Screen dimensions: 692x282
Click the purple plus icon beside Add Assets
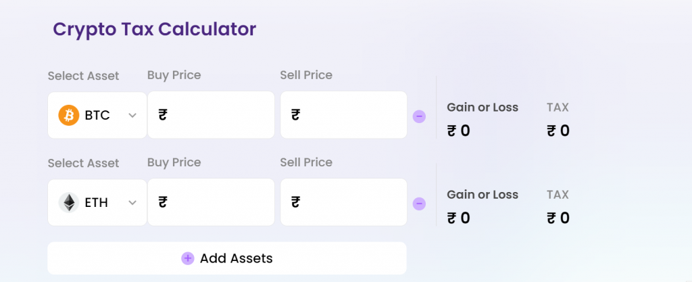pyautogui.click(x=188, y=258)
